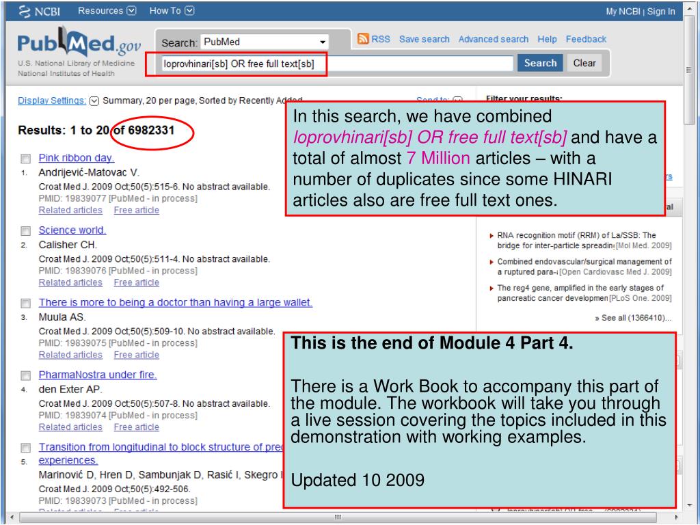Open the doctor large wallet article title
Viewport: 700px width, 525px height.
coord(176,303)
